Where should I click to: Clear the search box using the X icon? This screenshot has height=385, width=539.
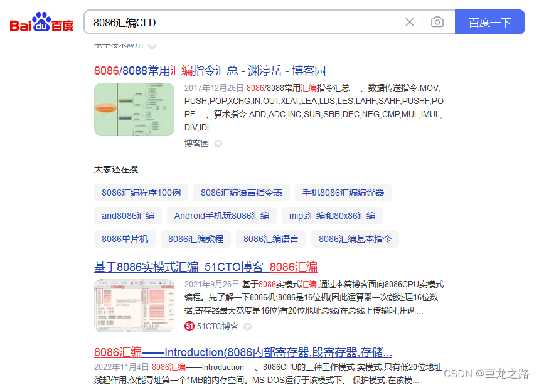(410, 22)
